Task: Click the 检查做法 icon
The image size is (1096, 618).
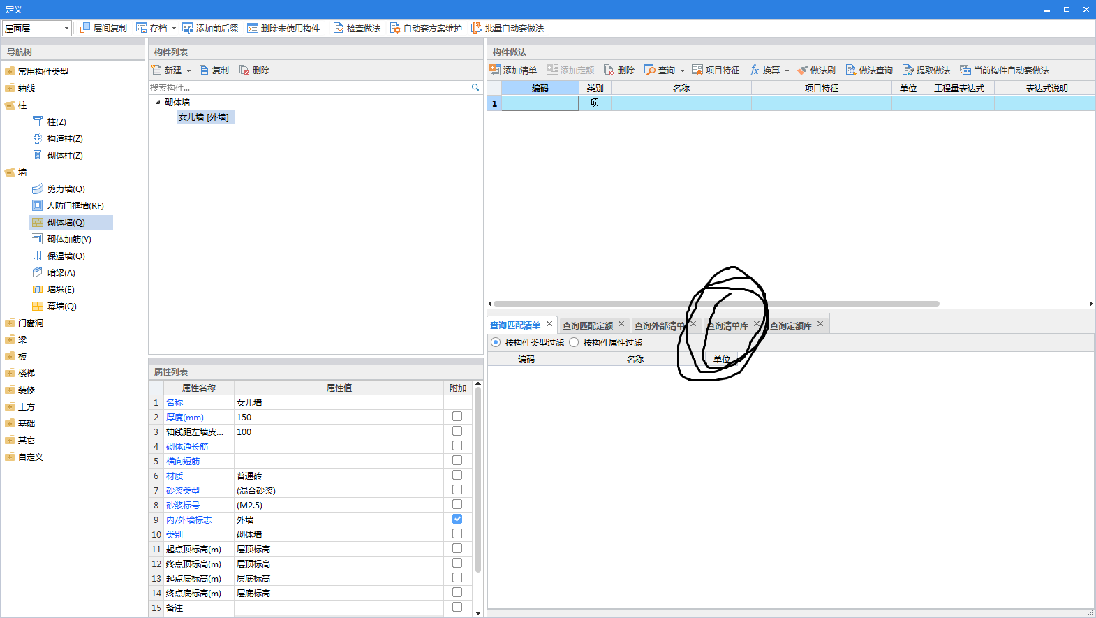Action: [x=339, y=28]
